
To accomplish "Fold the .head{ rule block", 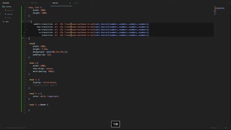I will 27,44.
